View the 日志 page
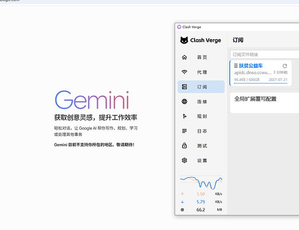Image resolution: width=299 pixels, height=230 pixels. click(x=201, y=131)
